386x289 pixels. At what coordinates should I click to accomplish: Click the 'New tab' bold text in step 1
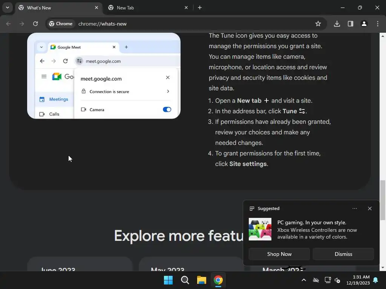249,101
